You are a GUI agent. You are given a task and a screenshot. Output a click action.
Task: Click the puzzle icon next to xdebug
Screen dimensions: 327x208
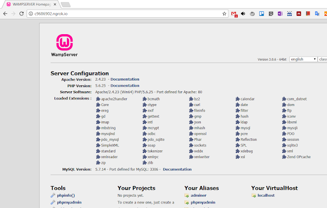(x=238, y=151)
